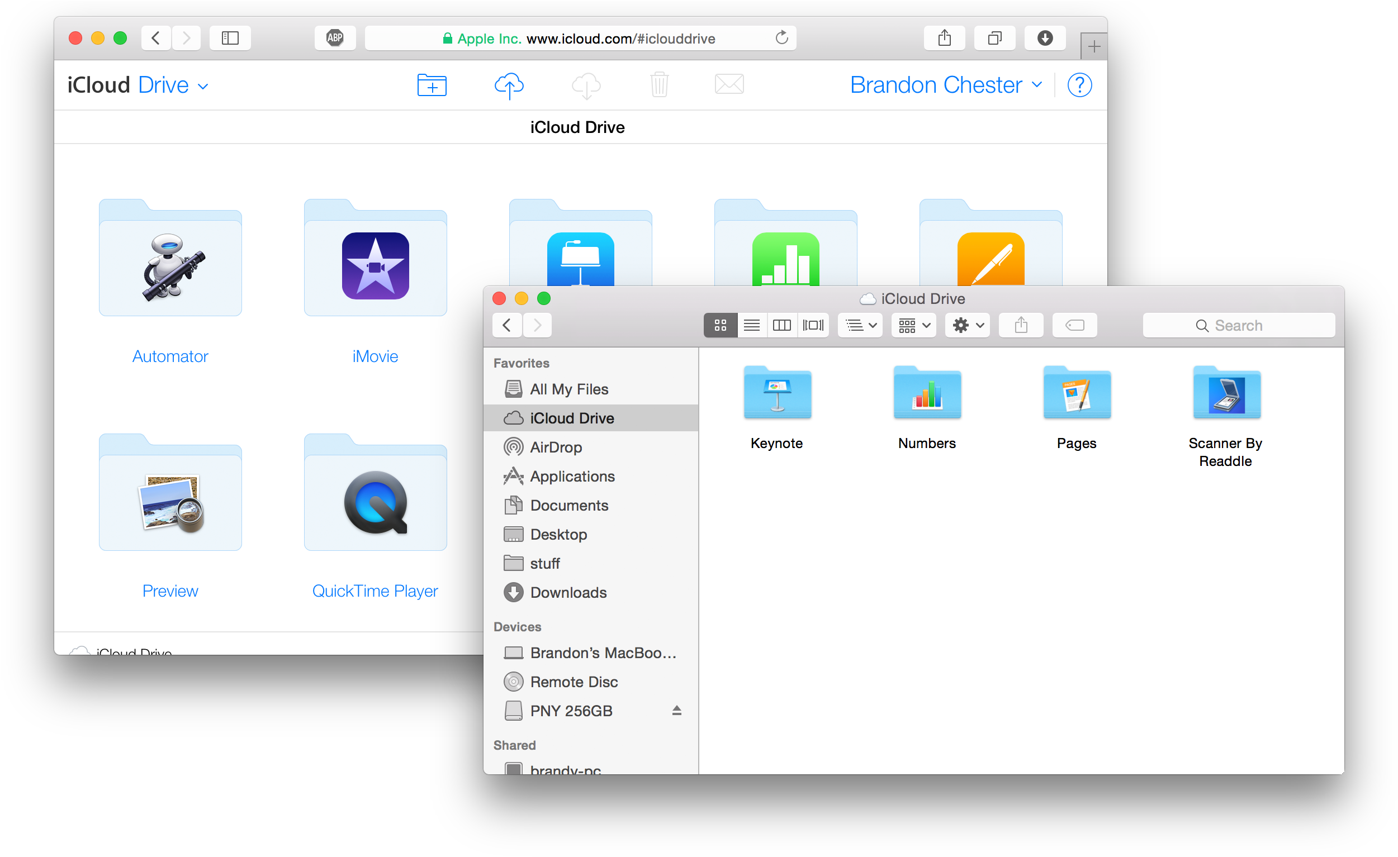Screen dimensions: 1398x857
Task: Select AirDrop in Finder sidebar
Action: click(x=591, y=447)
